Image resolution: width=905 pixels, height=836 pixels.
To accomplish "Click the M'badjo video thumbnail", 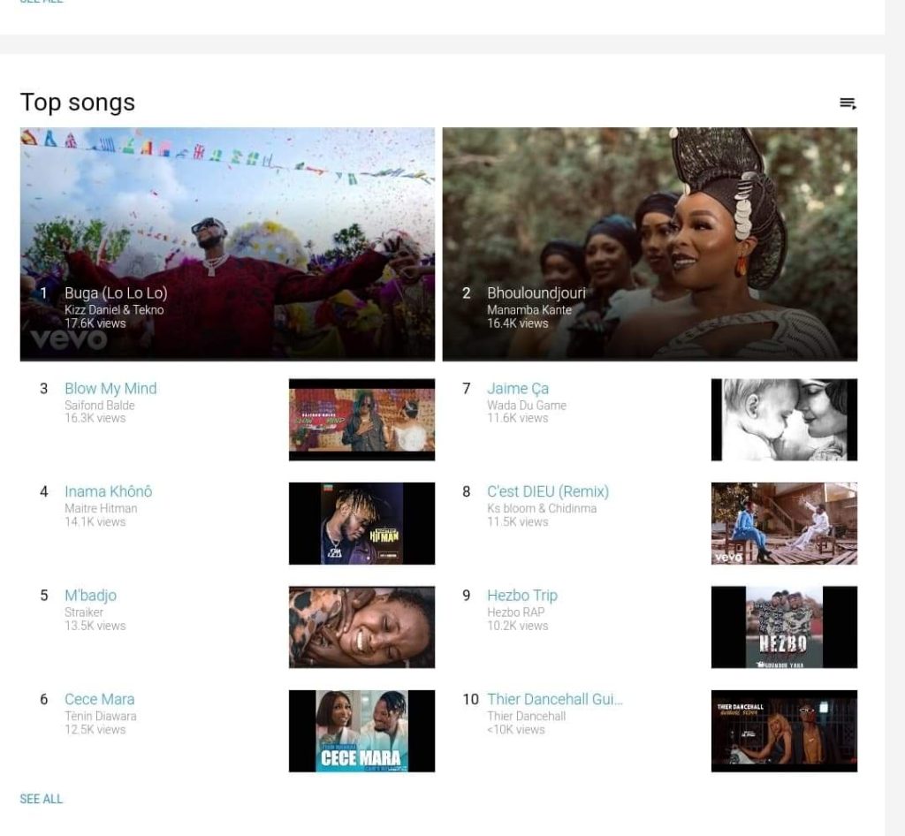I will 361,627.
